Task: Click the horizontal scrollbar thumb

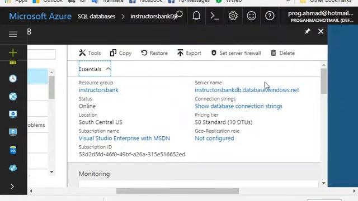Action: click(177, 191)
